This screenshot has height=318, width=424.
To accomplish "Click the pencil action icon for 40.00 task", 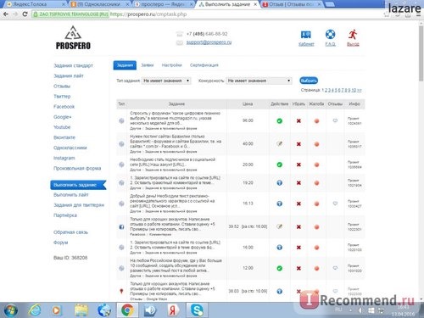I will [279, 144].
